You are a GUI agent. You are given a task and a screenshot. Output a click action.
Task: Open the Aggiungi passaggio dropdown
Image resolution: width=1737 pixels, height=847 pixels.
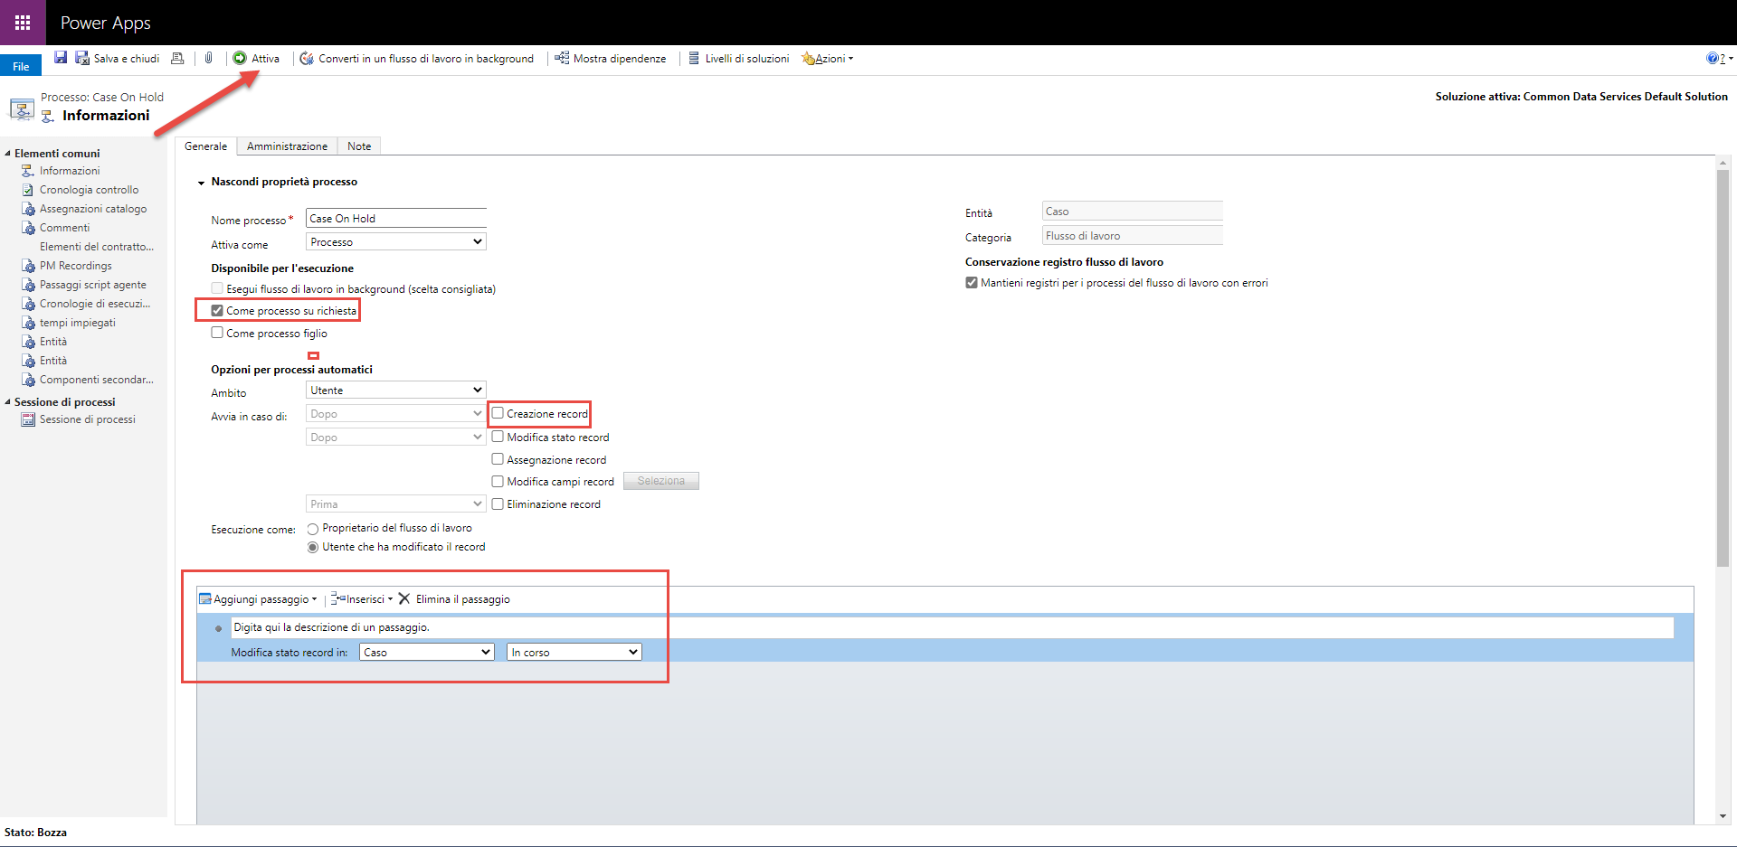tap(259, 598)
